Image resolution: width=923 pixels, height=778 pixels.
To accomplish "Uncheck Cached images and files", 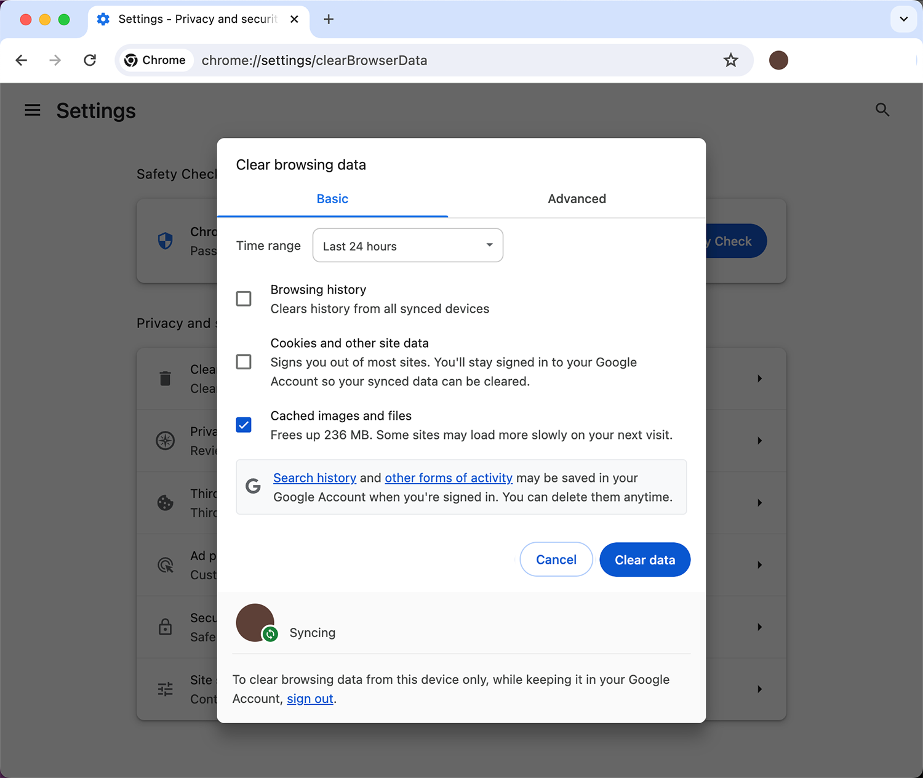I will (244, 425).
